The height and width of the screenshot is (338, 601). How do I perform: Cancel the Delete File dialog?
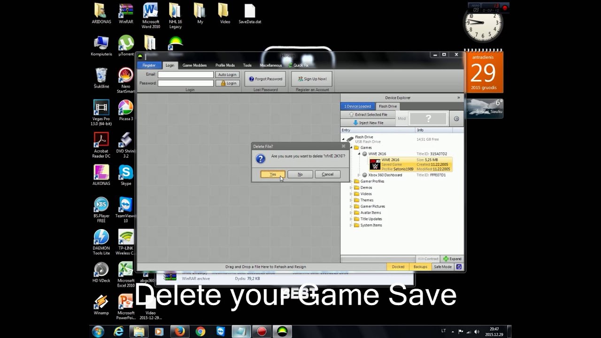click(327, 174)
